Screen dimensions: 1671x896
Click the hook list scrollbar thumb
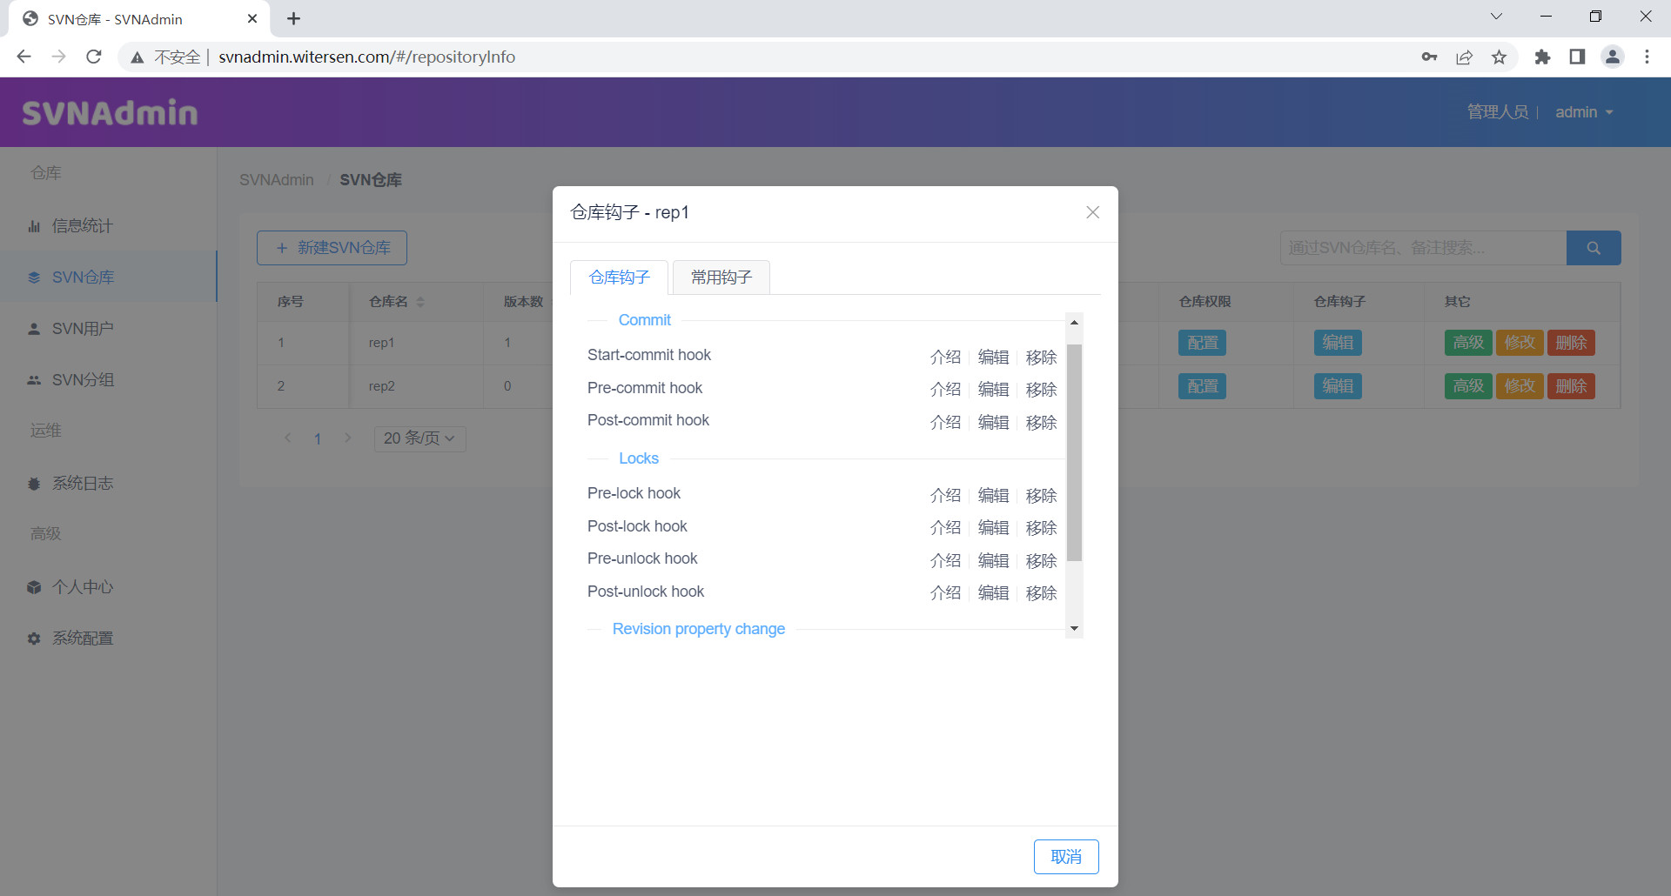1075,452
